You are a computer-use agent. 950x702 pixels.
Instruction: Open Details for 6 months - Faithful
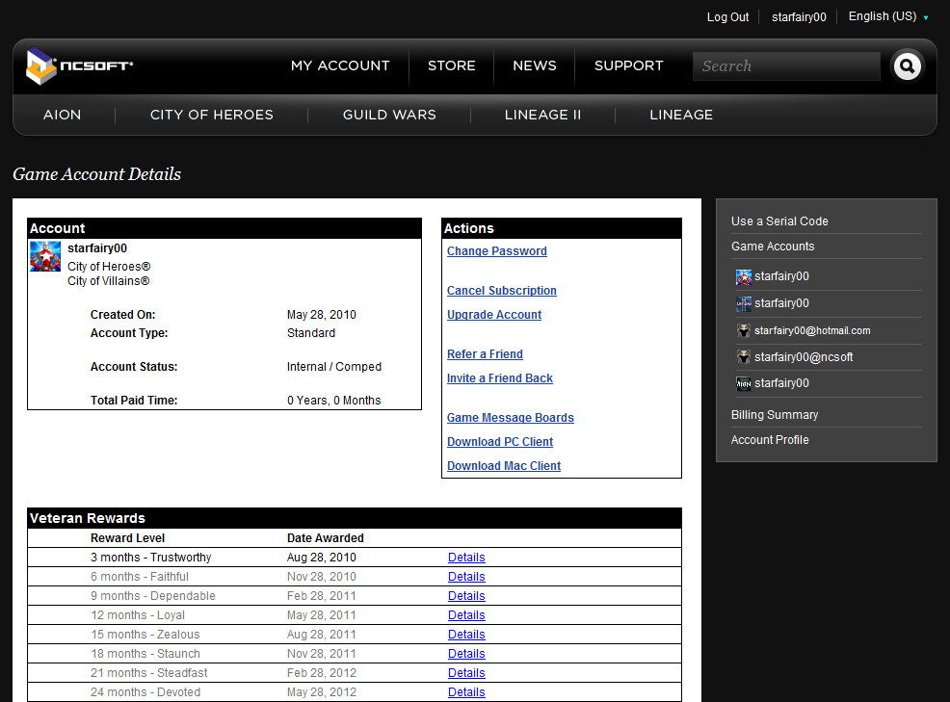466,577
